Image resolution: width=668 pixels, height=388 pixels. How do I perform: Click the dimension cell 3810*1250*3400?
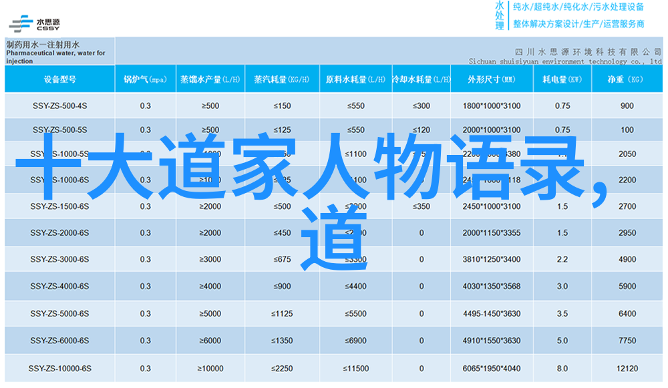pyautogui.click(x=492, y=259)
